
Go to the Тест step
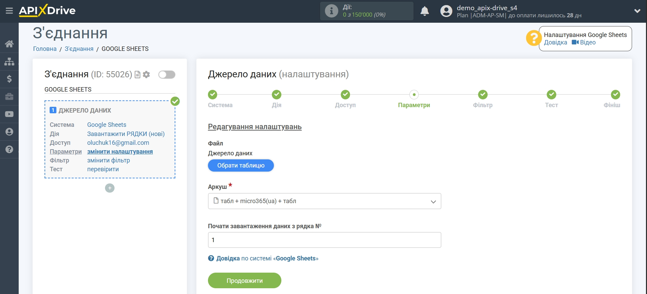[551, 95]
